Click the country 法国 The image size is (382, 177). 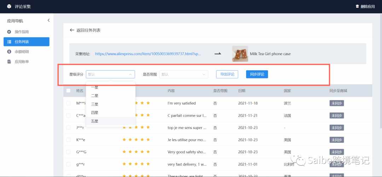(288, 116)
